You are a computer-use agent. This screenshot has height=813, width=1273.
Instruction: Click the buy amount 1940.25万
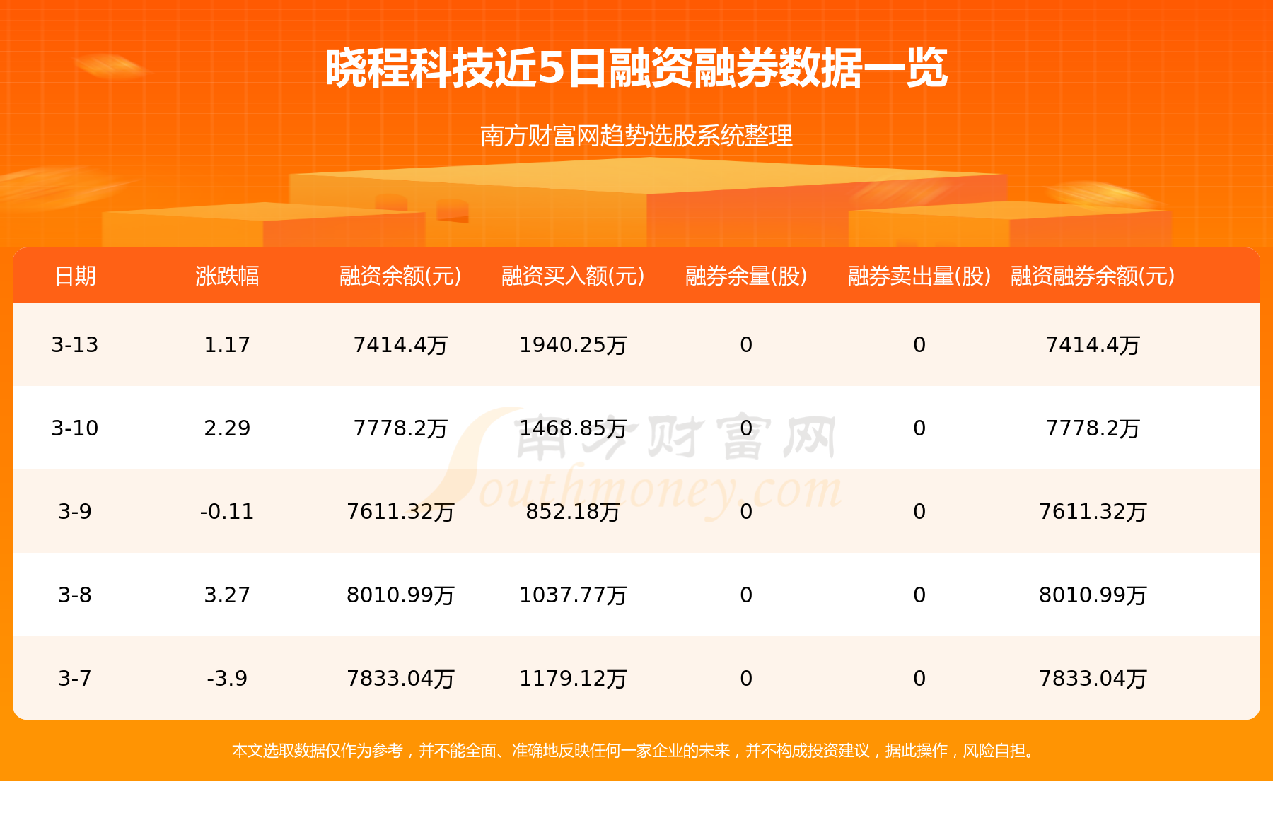(x=573, y=344)
